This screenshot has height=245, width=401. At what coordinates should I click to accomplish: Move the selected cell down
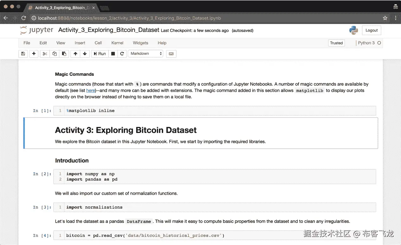click(x=85, y=54)
